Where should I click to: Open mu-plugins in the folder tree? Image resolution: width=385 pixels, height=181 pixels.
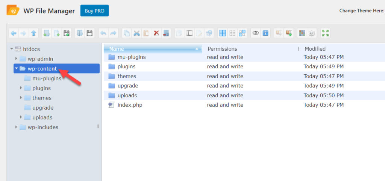(x=47, y=78)
